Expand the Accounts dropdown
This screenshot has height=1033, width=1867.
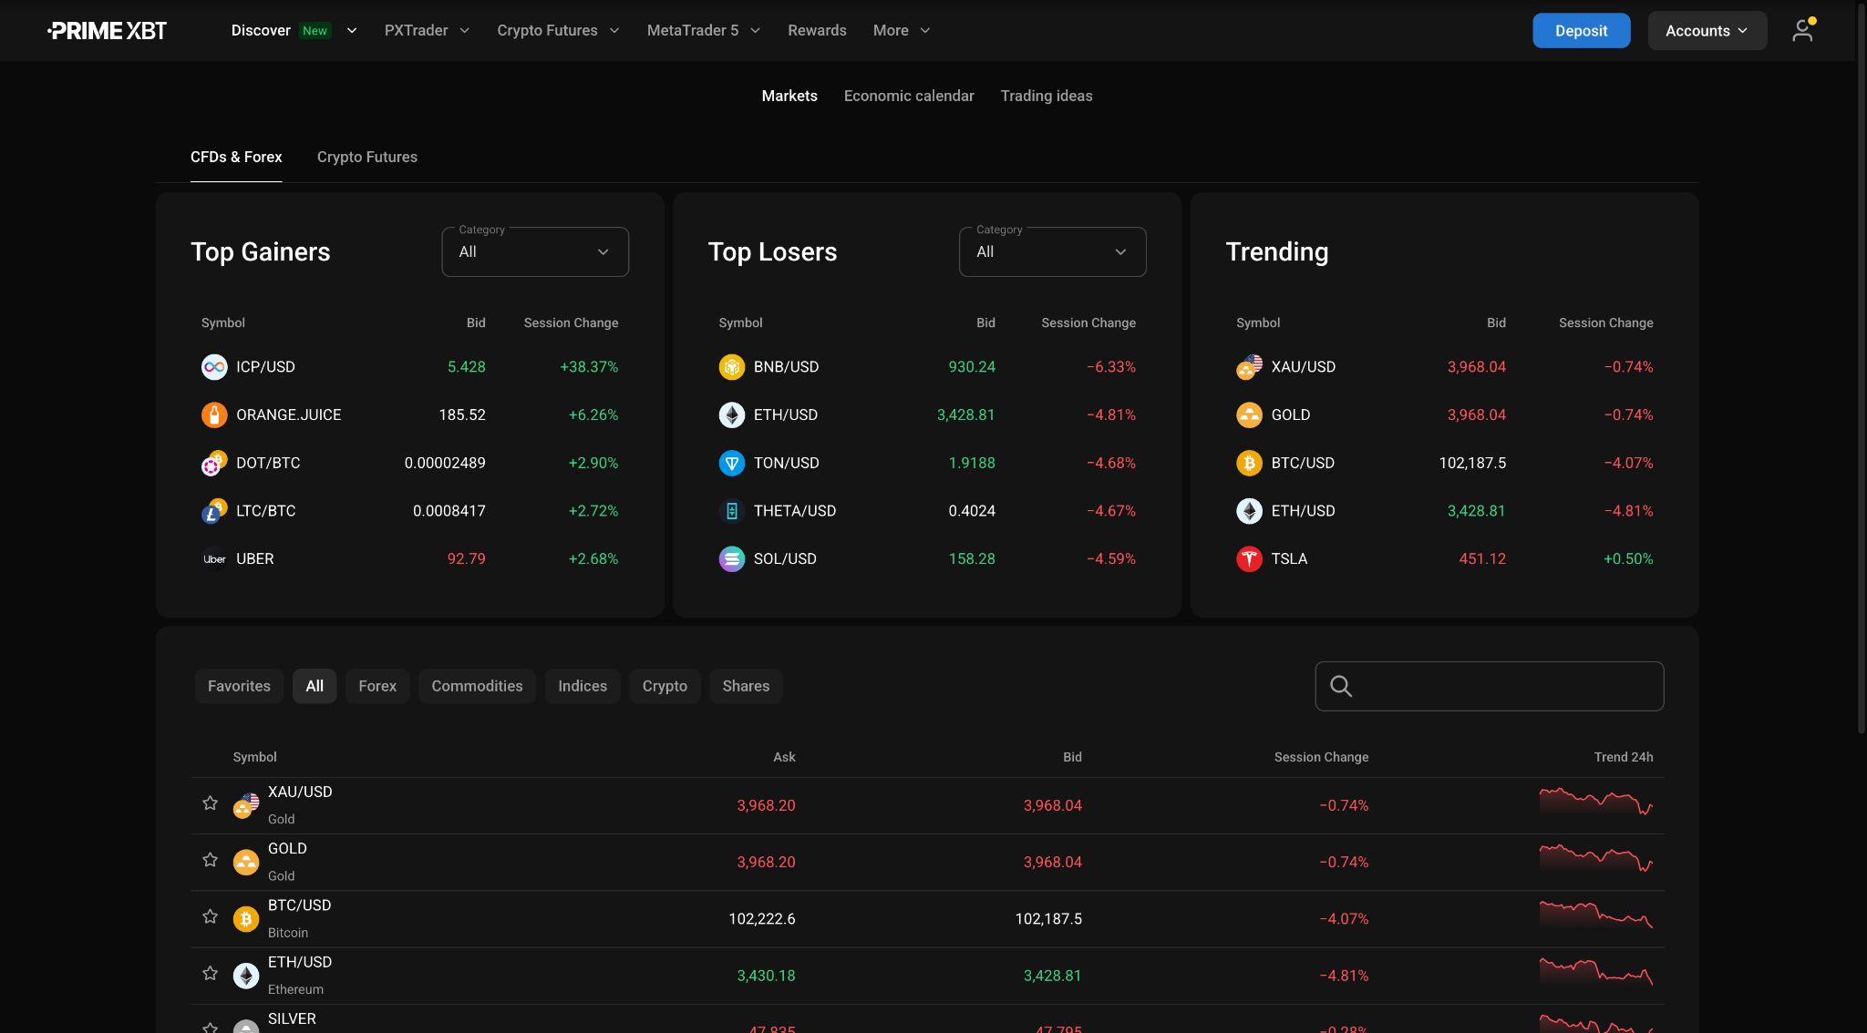1707,31
